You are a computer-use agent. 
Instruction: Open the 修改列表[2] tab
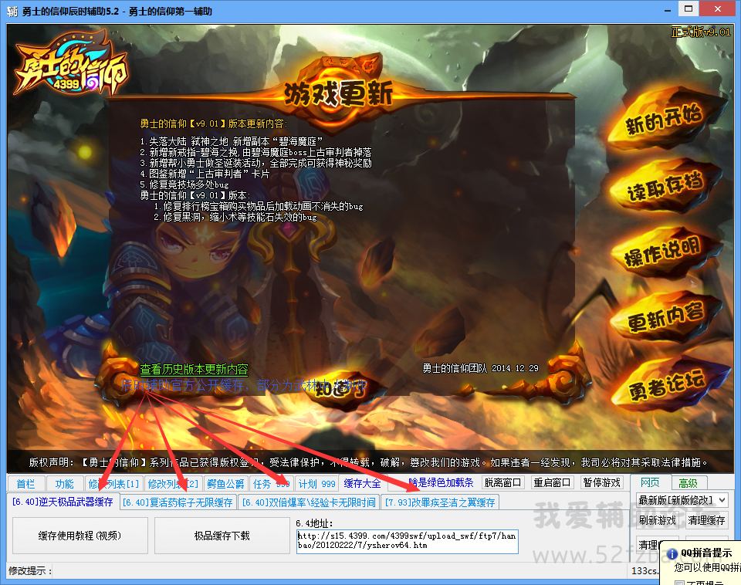click(x=173, y=484)
